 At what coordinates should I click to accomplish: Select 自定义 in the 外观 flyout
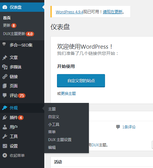[54, 117]
